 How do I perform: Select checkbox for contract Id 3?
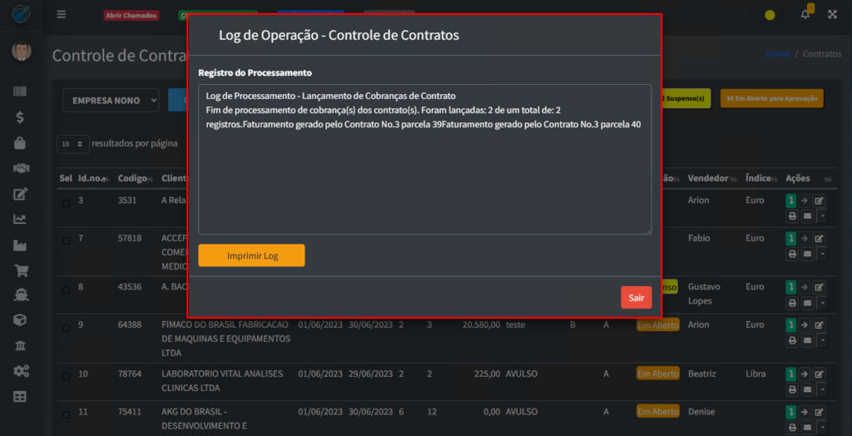66,202
